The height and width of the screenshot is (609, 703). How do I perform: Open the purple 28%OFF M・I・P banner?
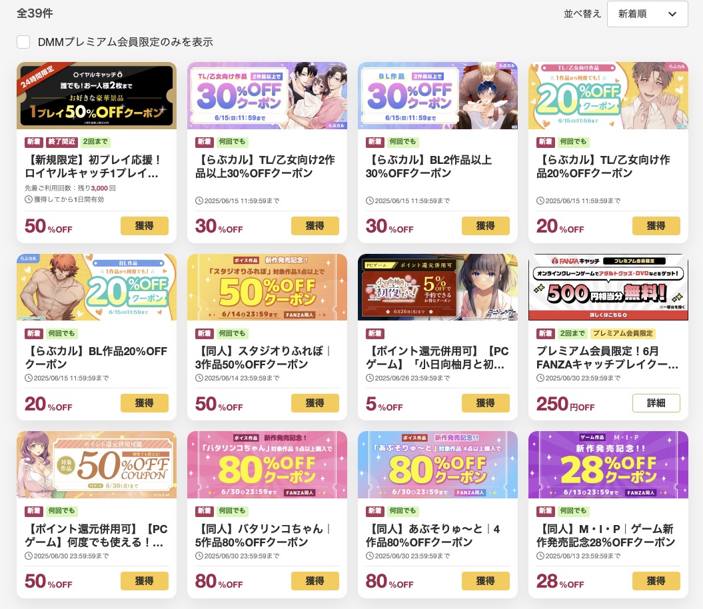point(608,464)
